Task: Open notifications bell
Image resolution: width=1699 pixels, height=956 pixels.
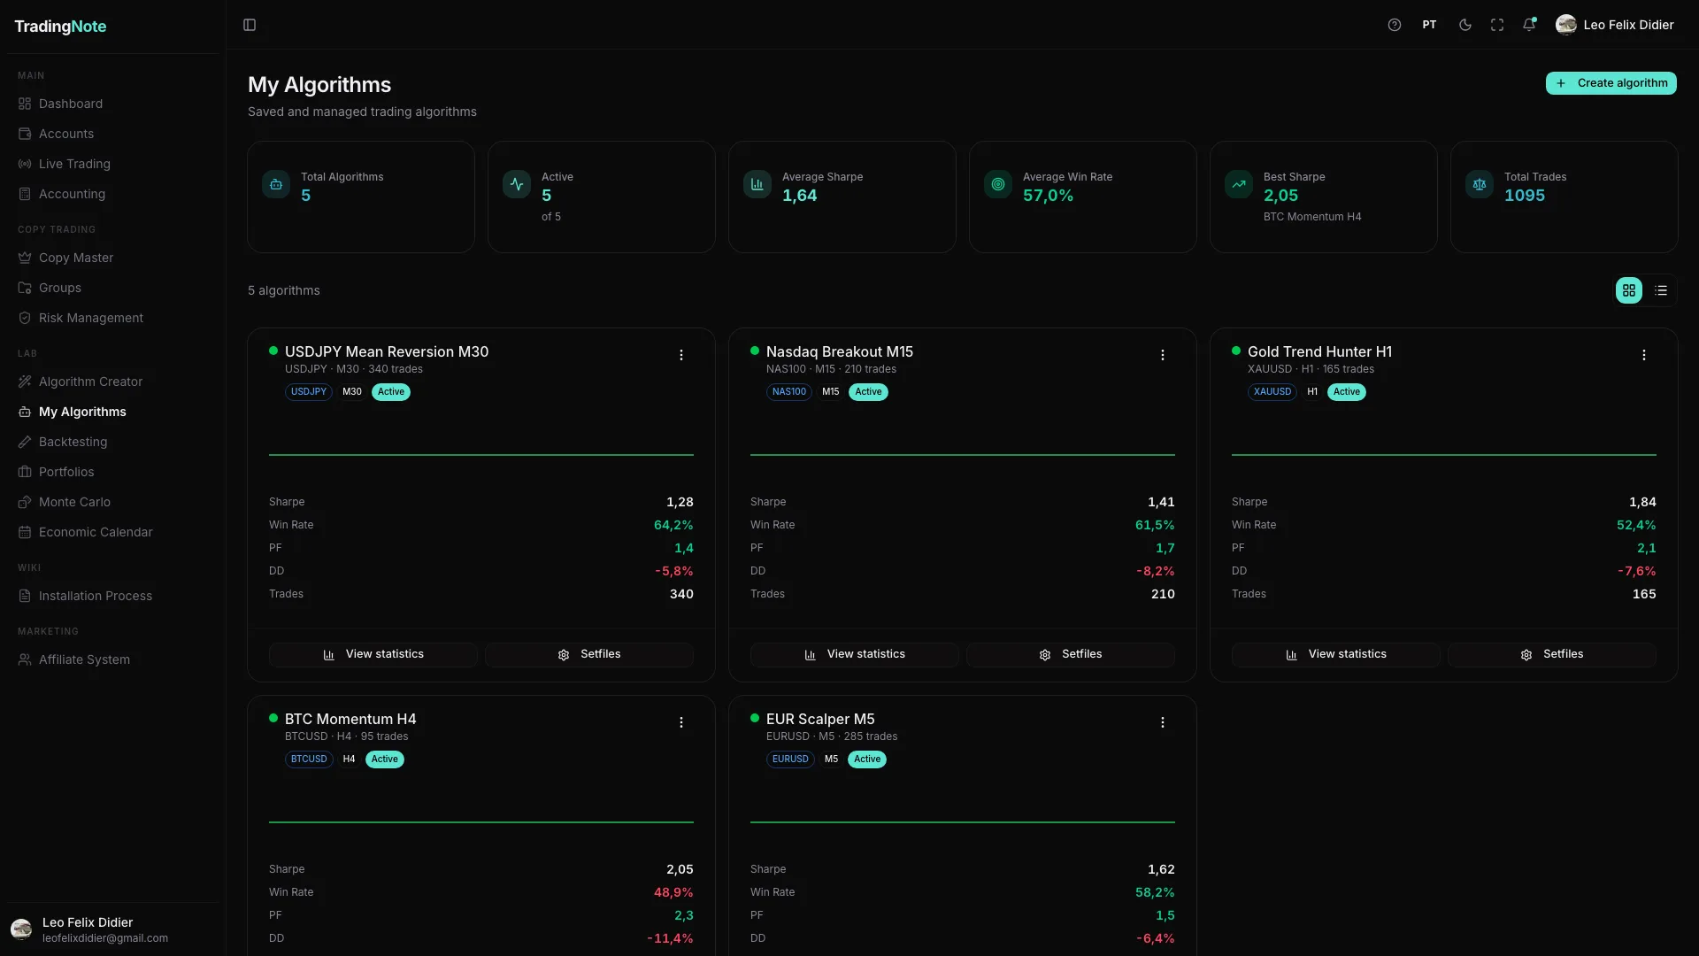Action: [x=1529, y=25]
